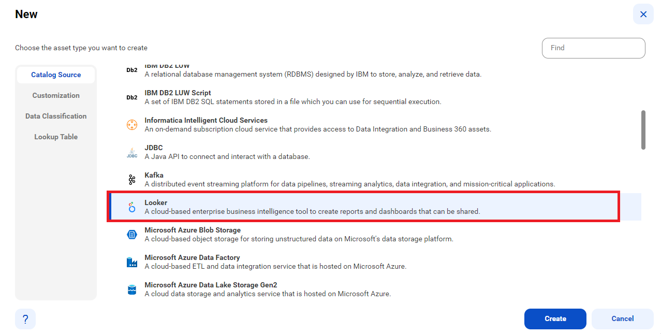The width and height of the screenshot is (661, 334).
Task: Switch to the Customization tab
Action: [56, 95]
